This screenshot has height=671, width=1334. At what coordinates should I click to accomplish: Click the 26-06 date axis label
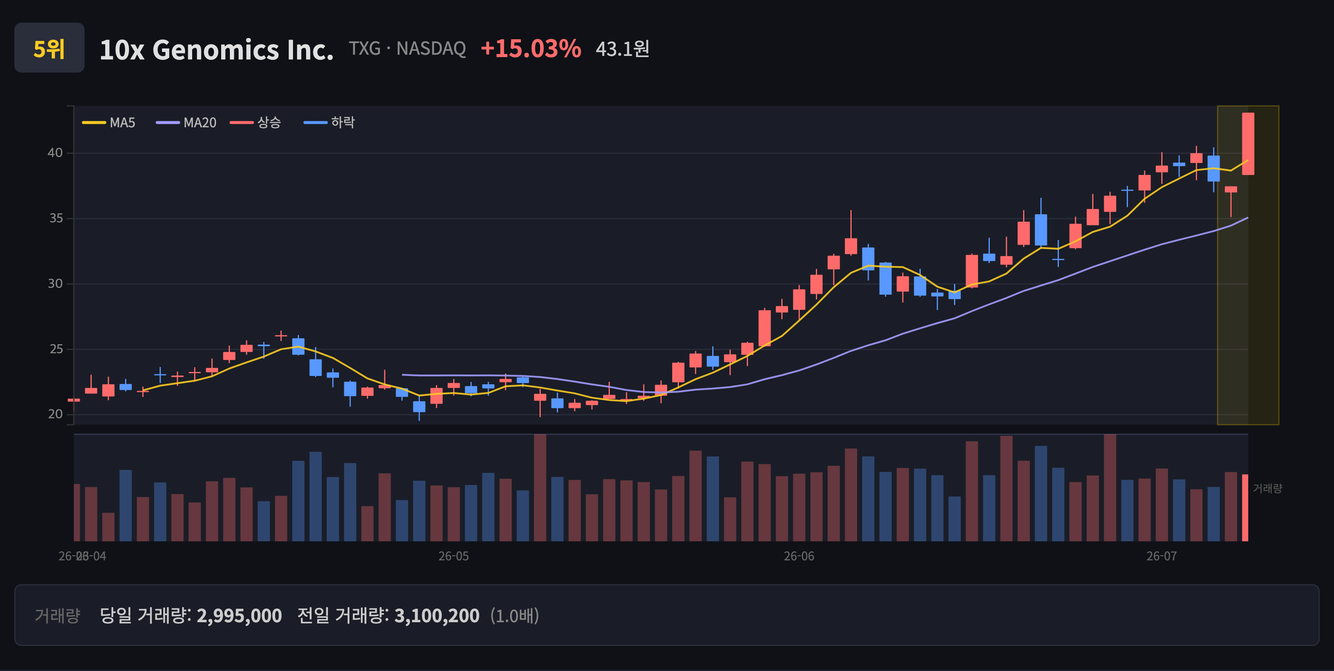pyautogui.click(x=799, y=556)
